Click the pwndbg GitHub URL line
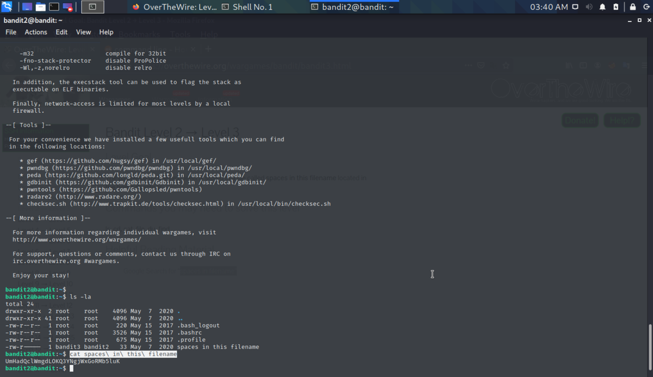Viewport: 653px width, 377px height. coord(135,168)
